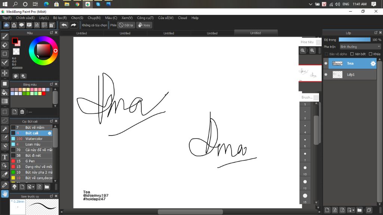Click the Đặt lại reset button
The height and width of the screenshot is (215, 383).
pyautogui.click(x=126, y=25)
